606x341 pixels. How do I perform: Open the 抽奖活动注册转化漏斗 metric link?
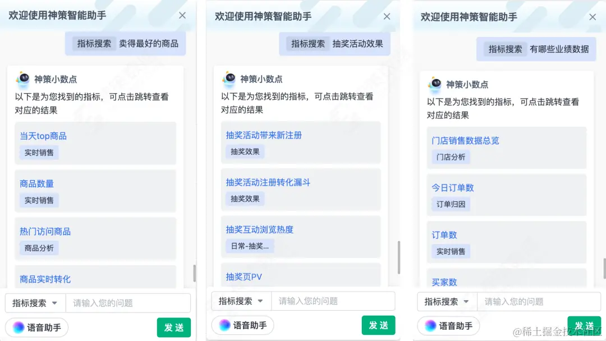268,182
